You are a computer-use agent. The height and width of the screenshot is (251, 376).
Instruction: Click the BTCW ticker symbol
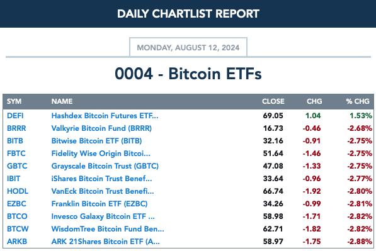point(18,229)
